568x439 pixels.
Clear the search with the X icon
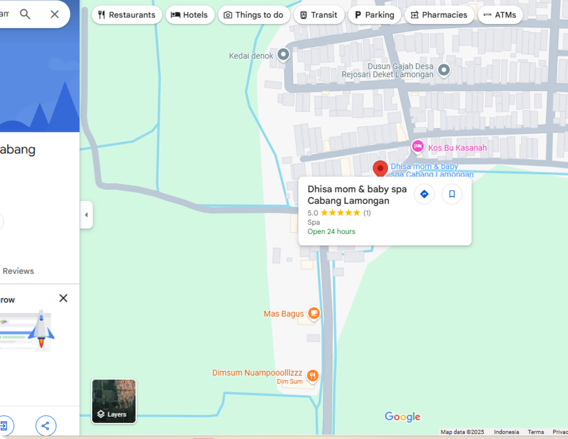point(55,14)
